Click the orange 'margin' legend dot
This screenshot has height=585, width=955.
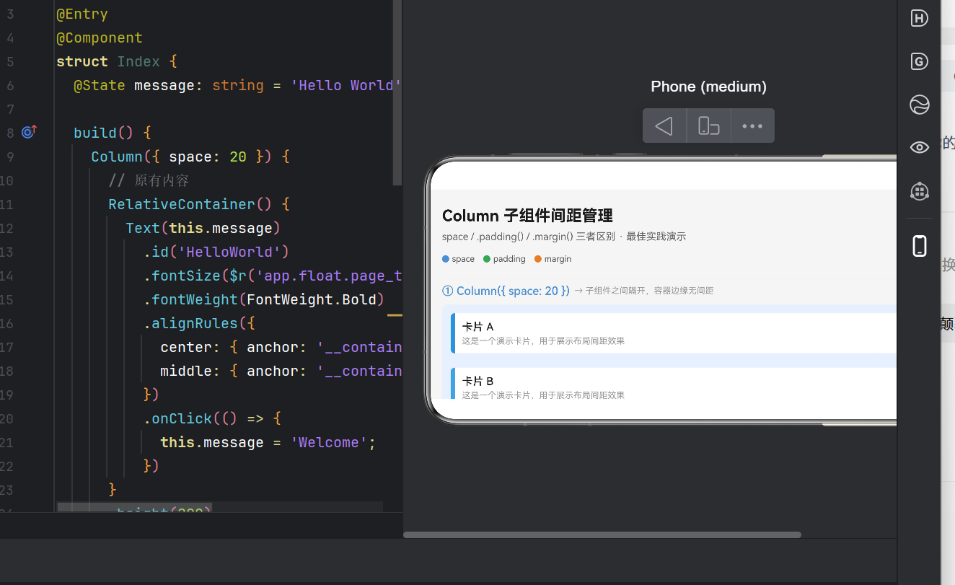[538, 259]
